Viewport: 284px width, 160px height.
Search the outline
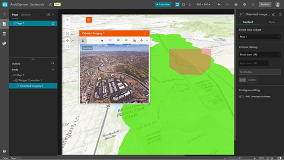pyautogui.click(x=53, y=63)
